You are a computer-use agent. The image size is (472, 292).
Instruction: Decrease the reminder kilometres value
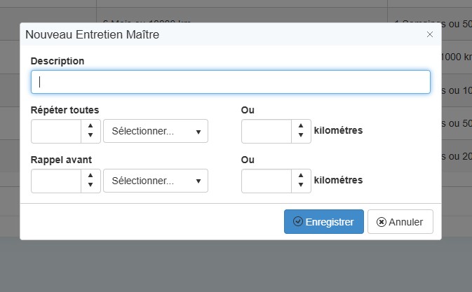pos(301,186)
